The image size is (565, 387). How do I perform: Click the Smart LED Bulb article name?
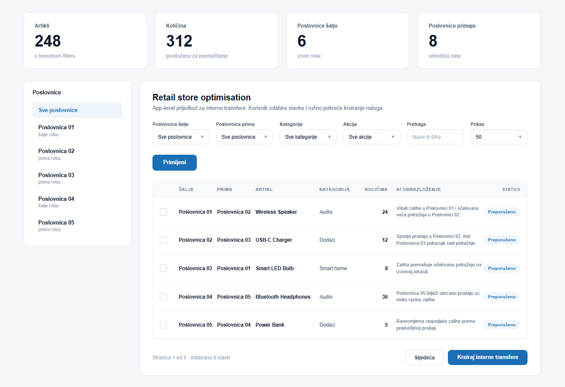pyautogui.click(x=275, y=268)
